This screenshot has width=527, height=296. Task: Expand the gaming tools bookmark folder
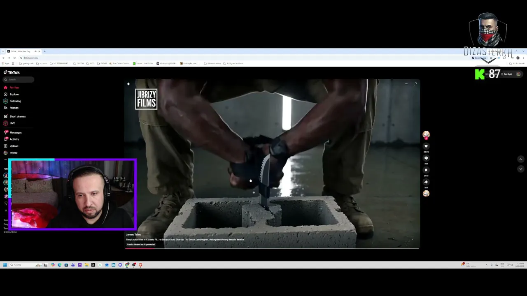[x=27, y=63]
